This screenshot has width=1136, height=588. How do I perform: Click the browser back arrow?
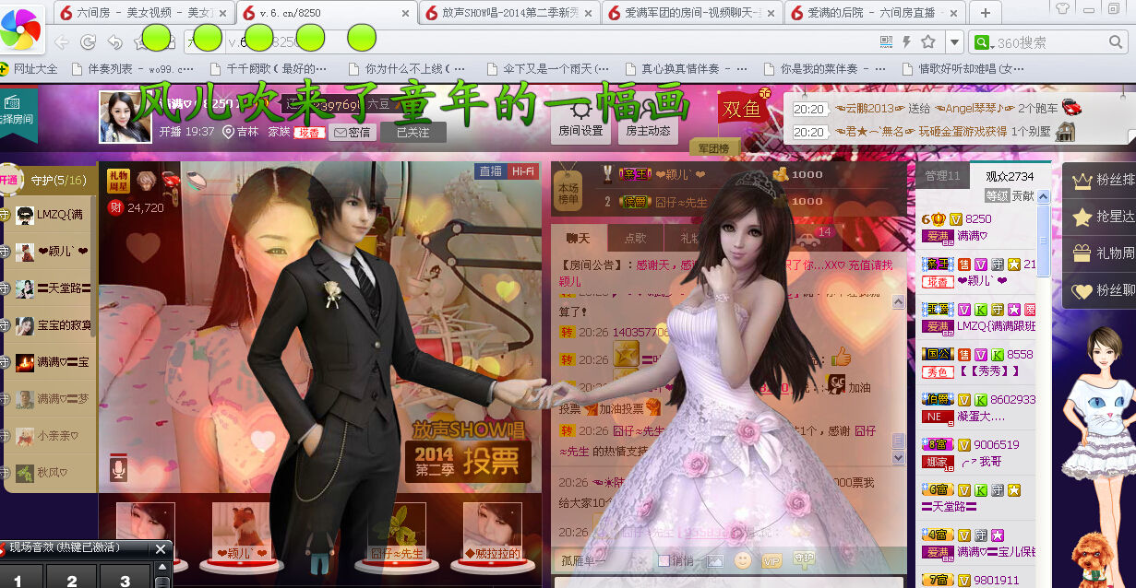point(62,42)
